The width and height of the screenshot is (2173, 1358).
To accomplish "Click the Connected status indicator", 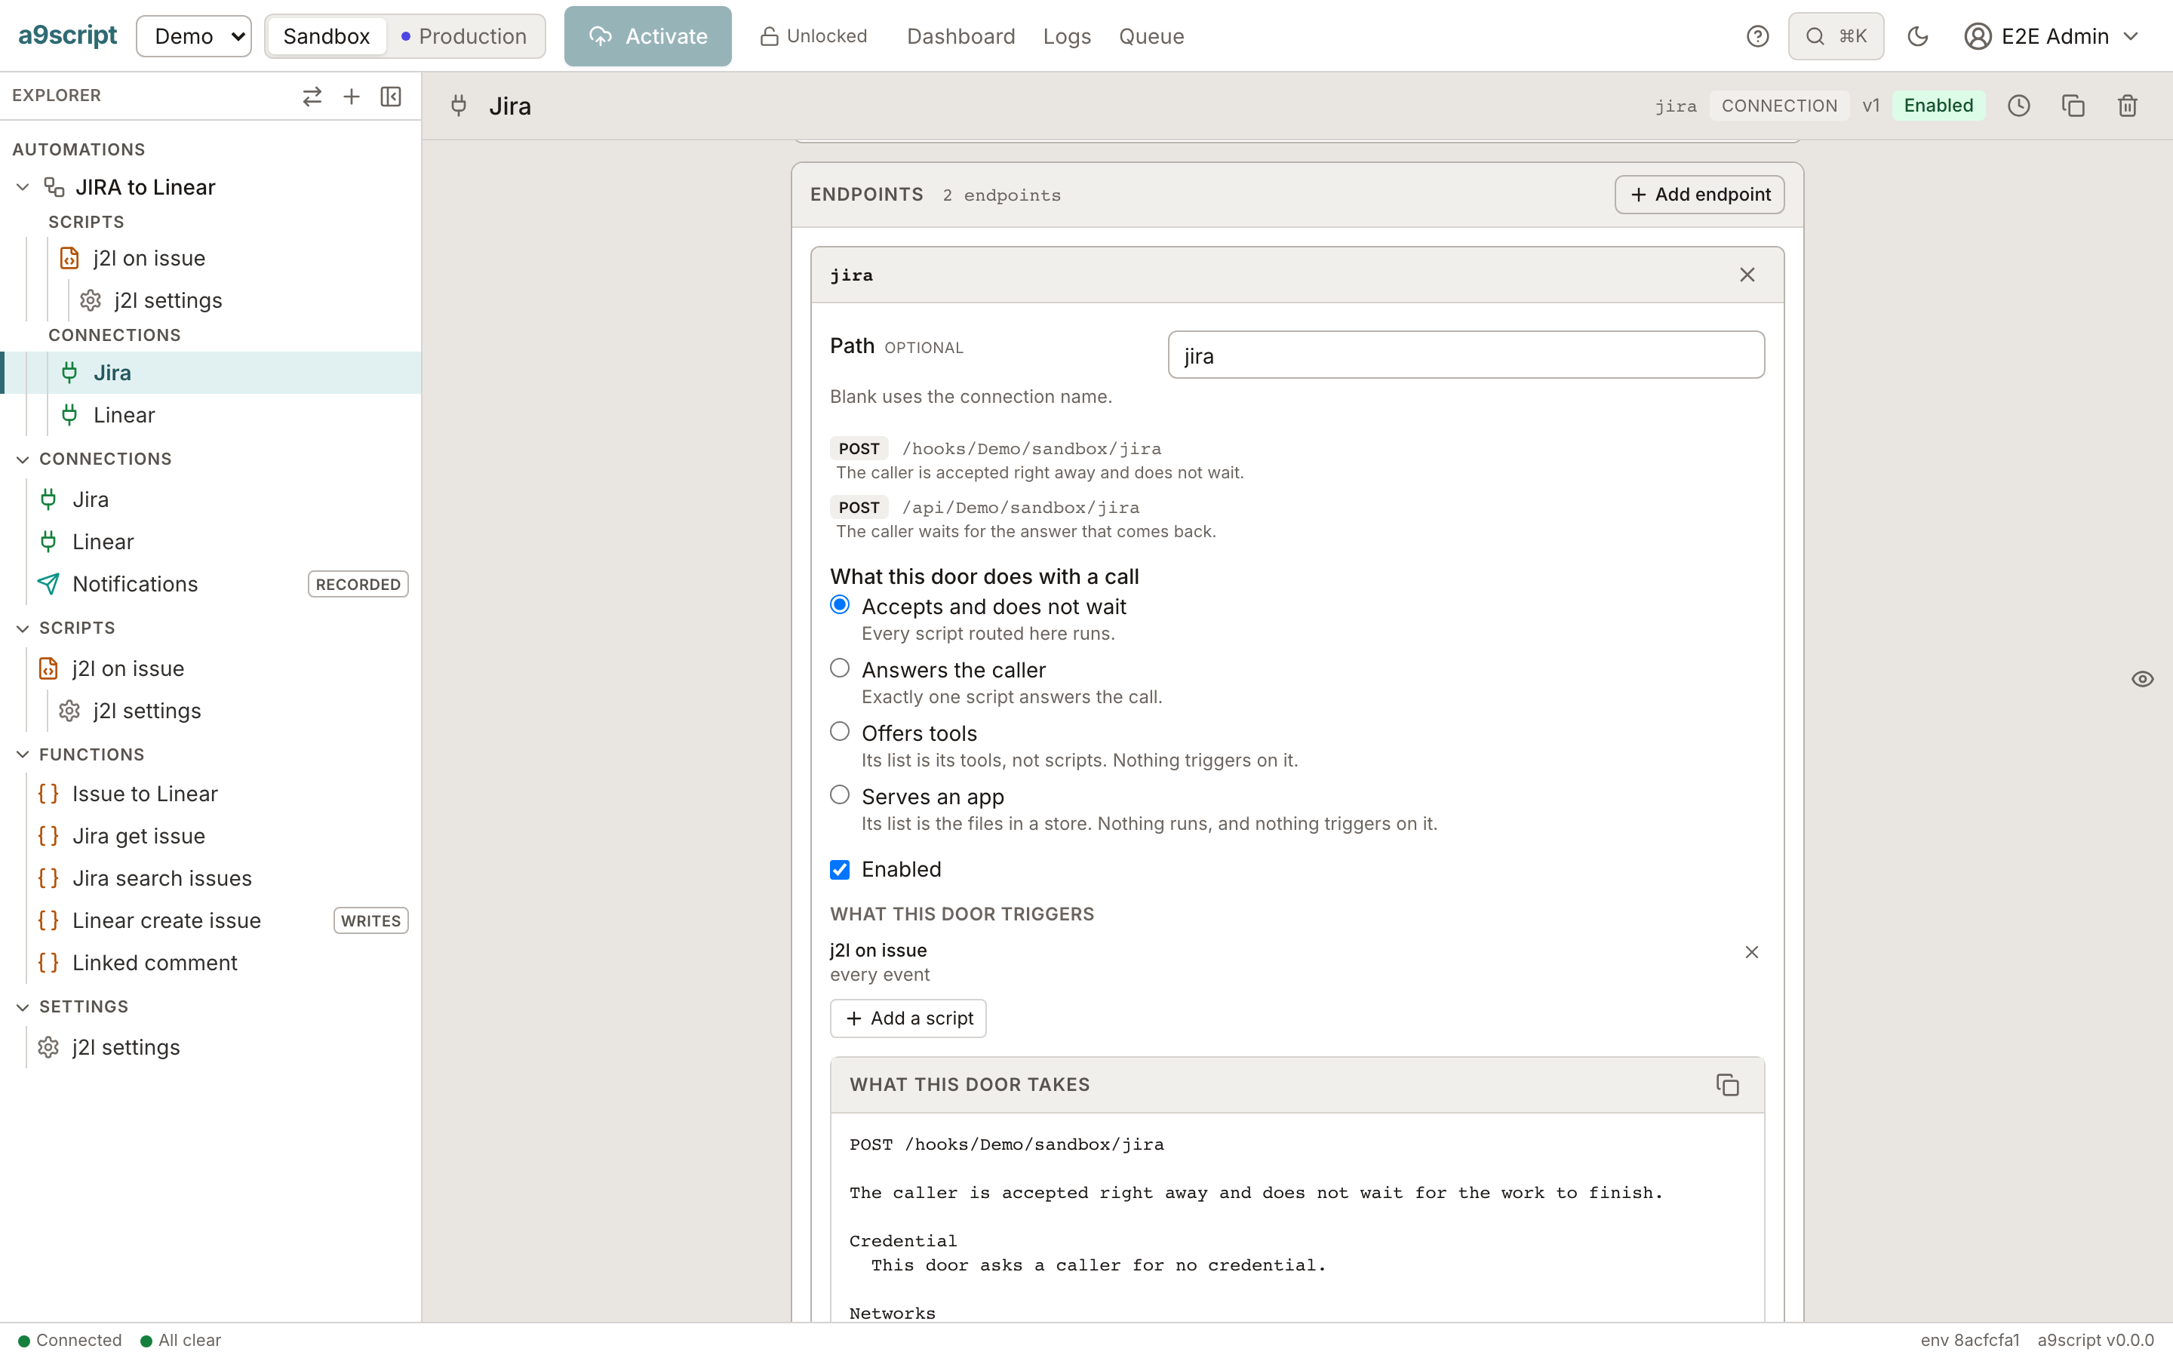I will tap(70, 1340).
